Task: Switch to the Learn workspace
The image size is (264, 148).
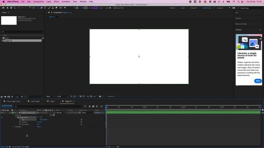Action: click(183, 8)
